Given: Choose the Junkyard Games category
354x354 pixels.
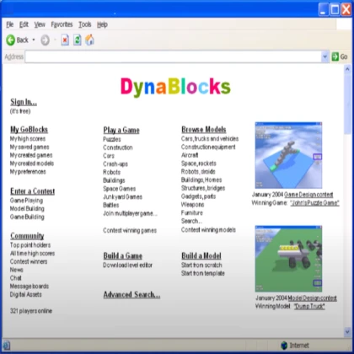Looking at the screenshot, I should coord(122,197).
